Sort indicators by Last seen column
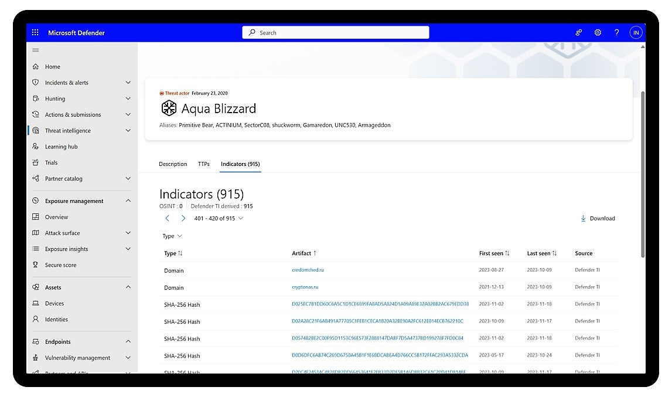Image resolution: width=672 pixels, height=397 pixels. pos(542,253)
